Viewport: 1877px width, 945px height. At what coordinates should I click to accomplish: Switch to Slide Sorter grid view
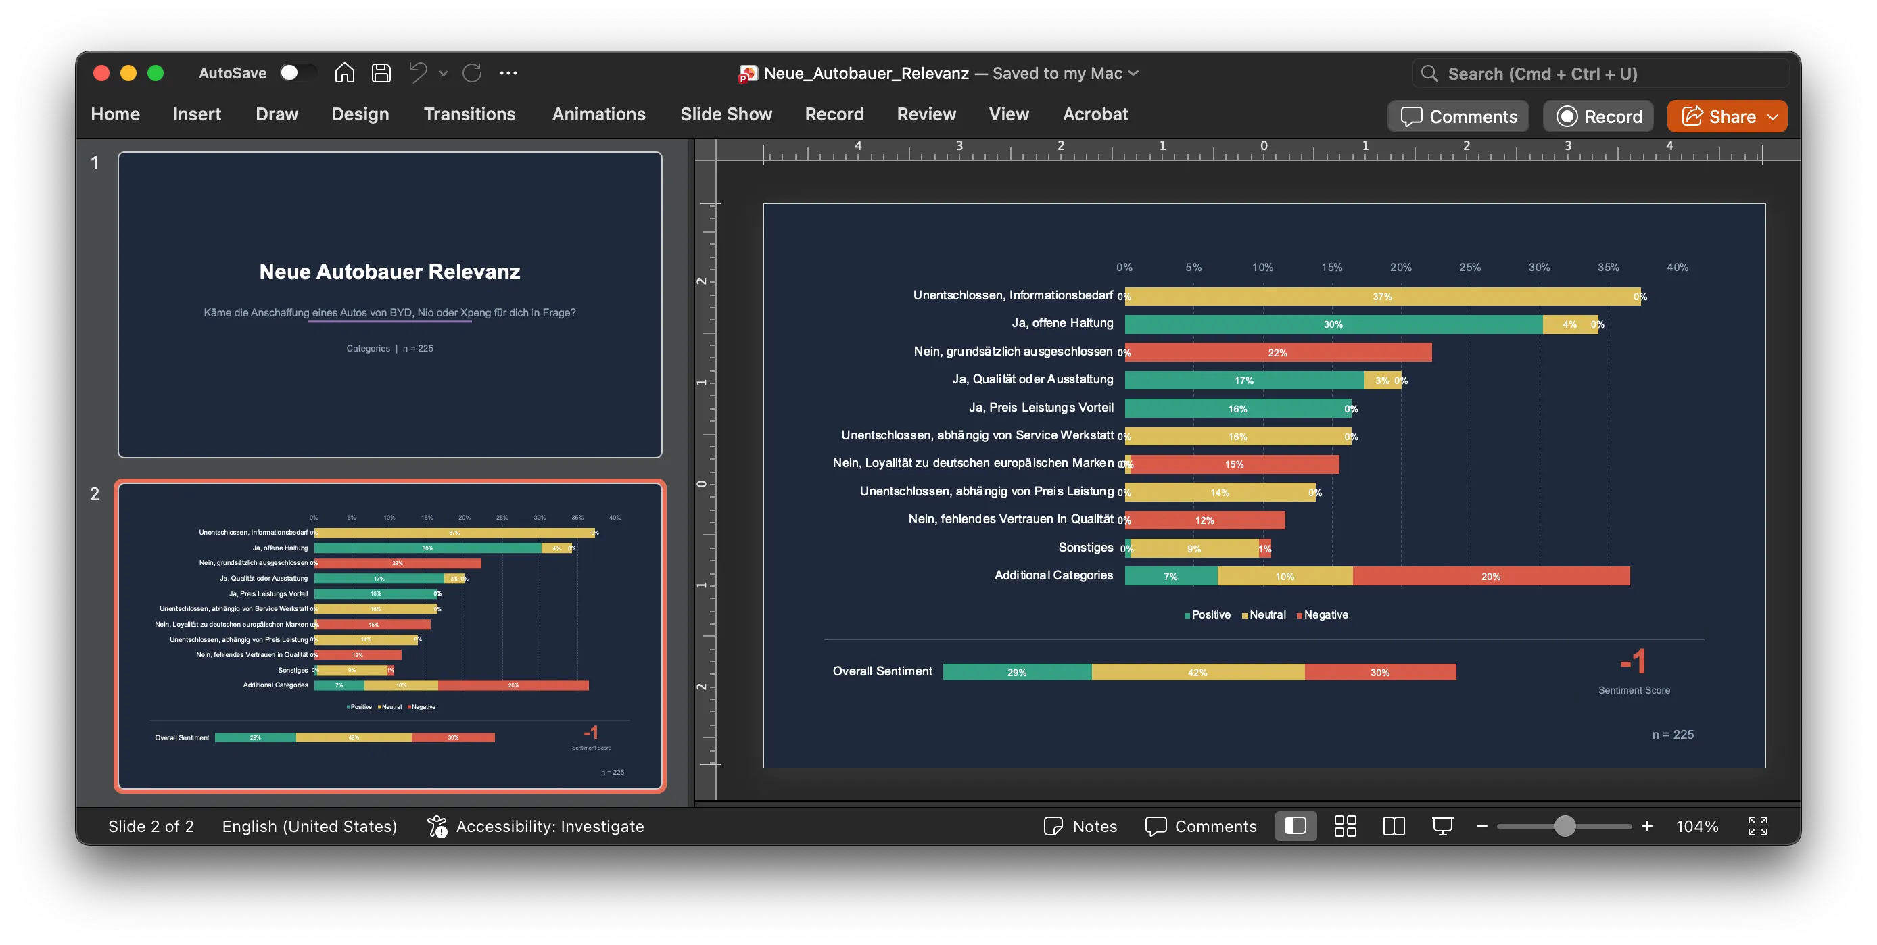click(1345, 825)
